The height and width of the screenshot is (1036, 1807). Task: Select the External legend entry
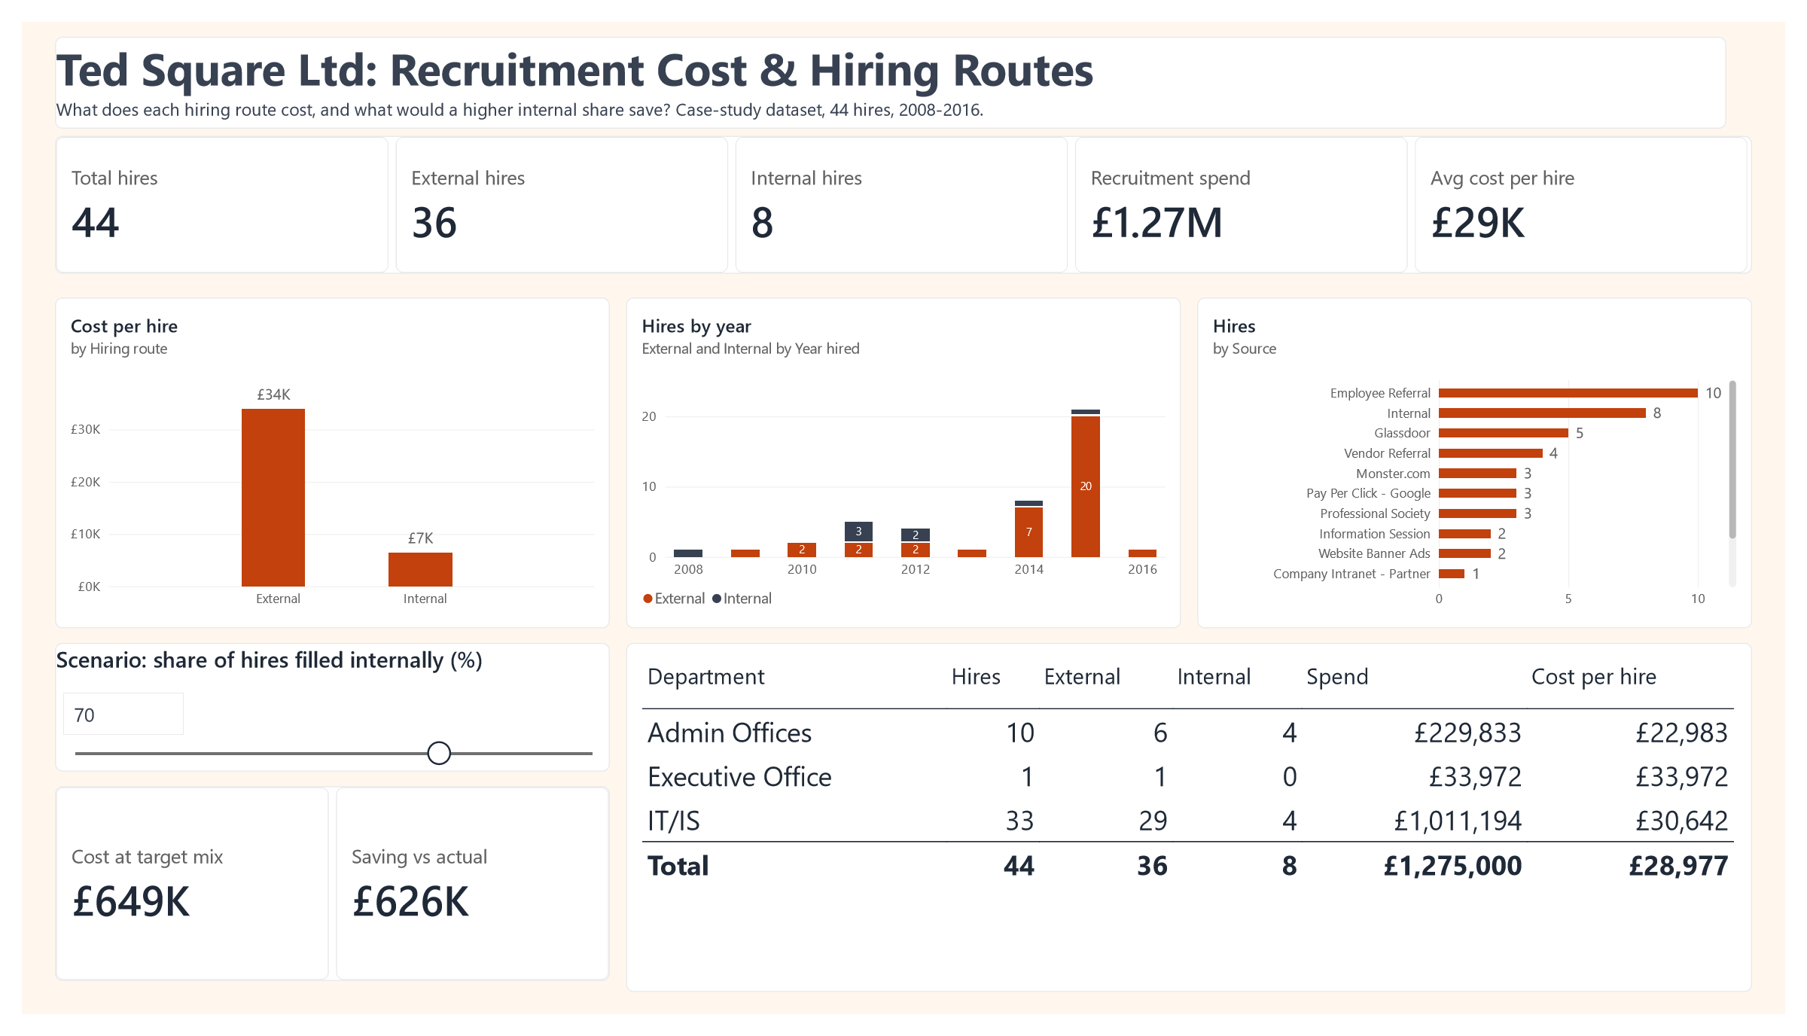pyautogui.click(x=674, y=599)
